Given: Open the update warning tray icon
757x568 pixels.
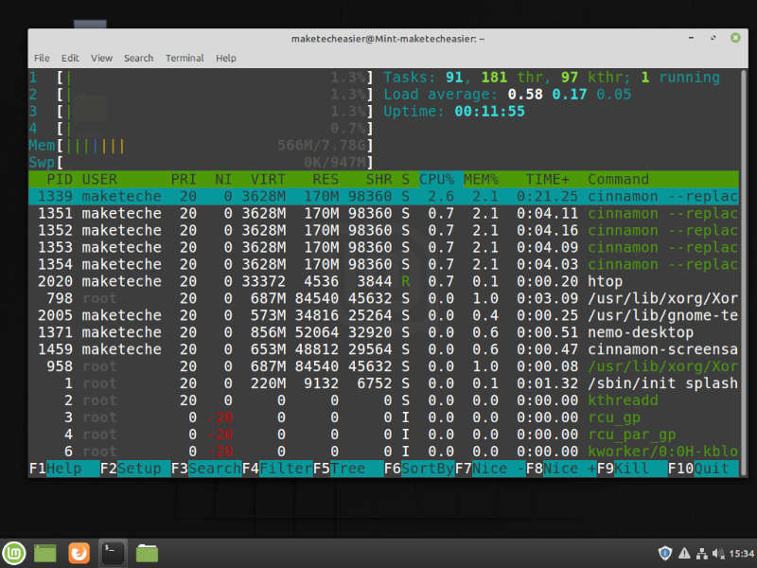Looking at the screenshot, I should point(684,553).
